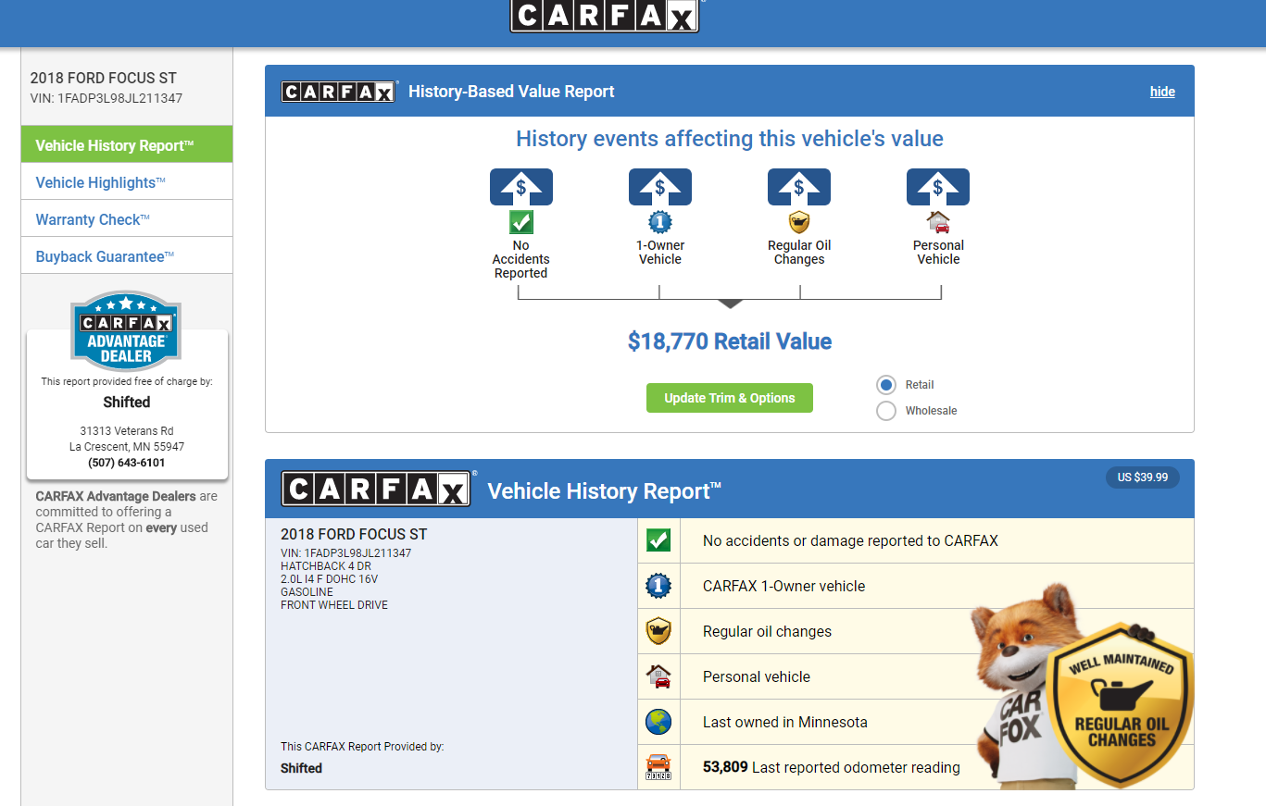Click the GASOLINE fuel type text
This screenshot has height=806, width=1266.
coord(307,592)
